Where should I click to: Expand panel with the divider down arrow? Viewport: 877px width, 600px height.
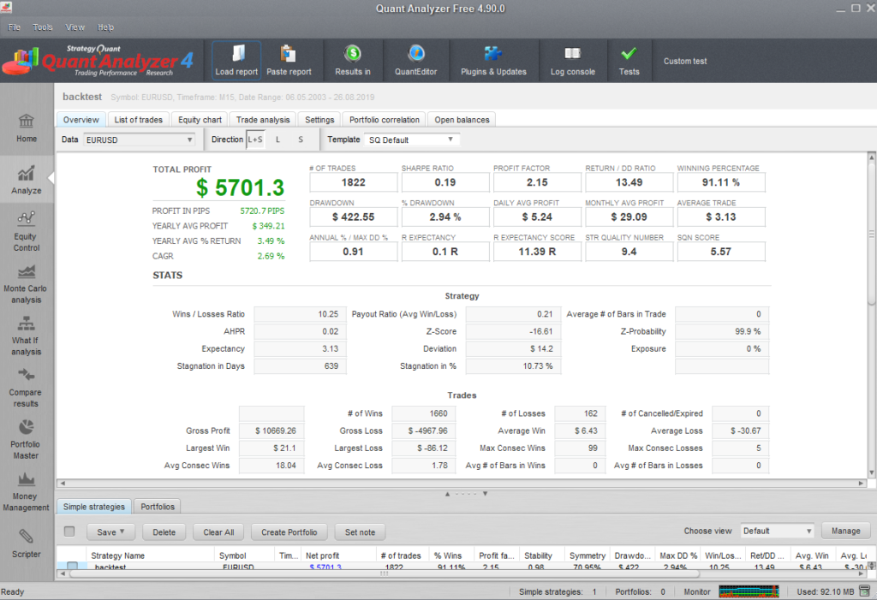click(485, 494)
